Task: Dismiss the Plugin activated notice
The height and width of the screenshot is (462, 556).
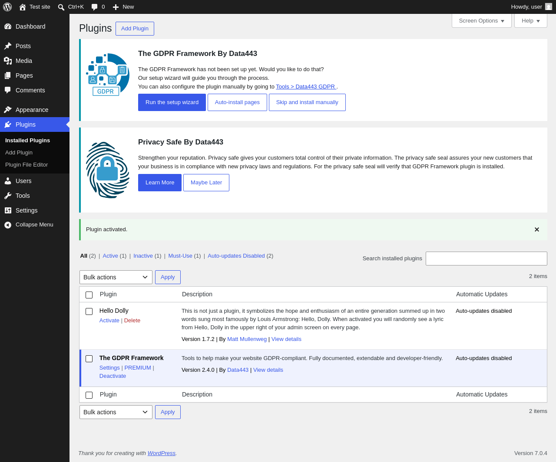Action: coord(537,229)
